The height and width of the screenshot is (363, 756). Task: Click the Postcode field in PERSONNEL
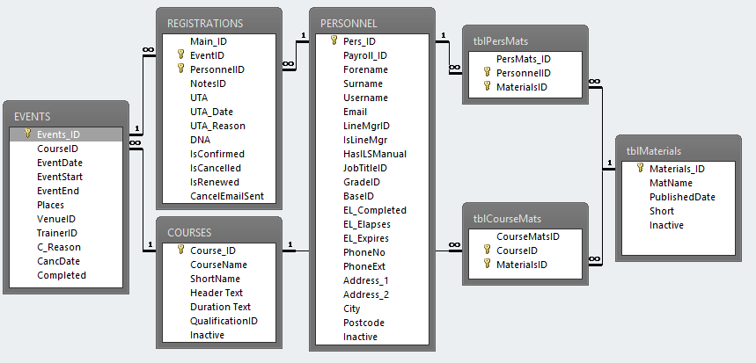[x=364, y=323]
